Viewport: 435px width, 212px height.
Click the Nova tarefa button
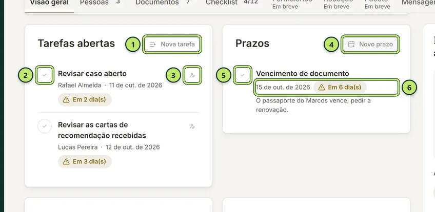tap(172, 44)
